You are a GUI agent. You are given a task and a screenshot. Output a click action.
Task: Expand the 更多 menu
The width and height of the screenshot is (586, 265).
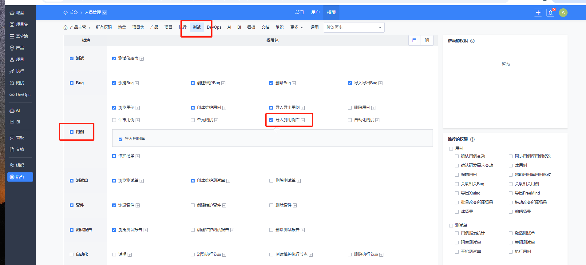pos(297,27)
